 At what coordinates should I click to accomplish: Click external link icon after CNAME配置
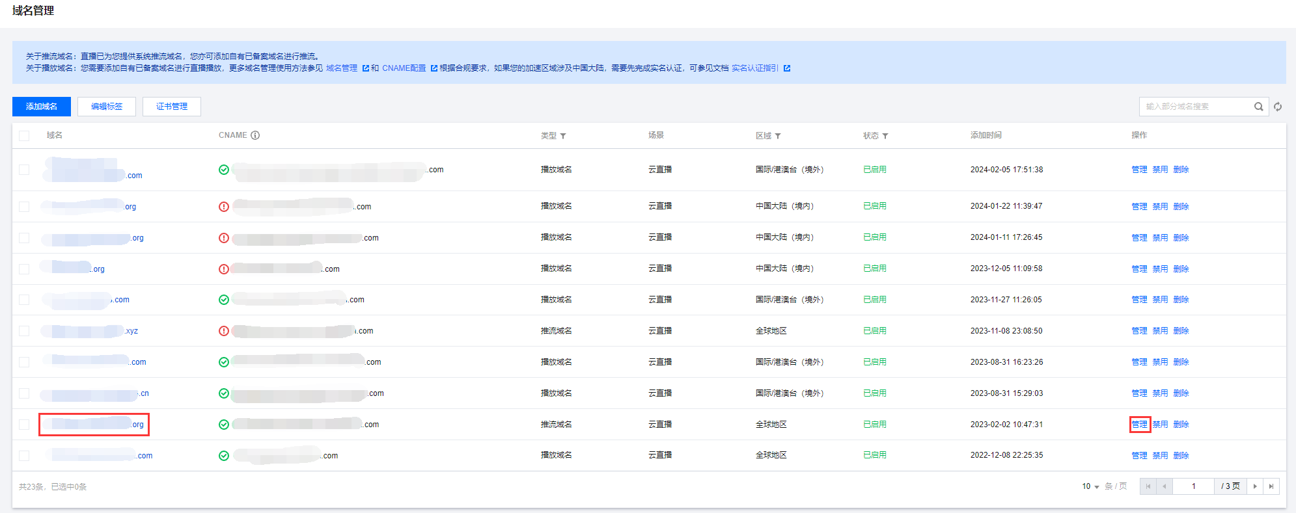[x=434, y=68]
